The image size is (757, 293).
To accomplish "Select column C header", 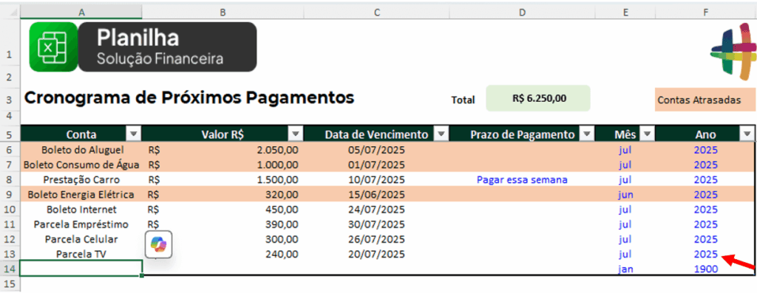I will (376, 12).
